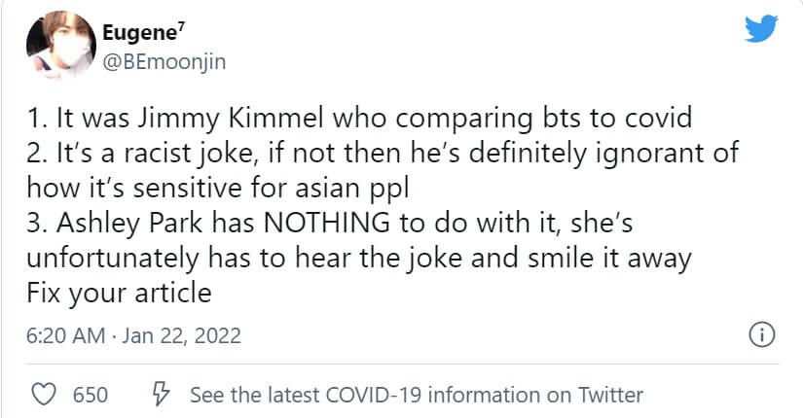The image size is (803, 418).
Task: Click the Twitter bird logo
Action: (x=762, y=29)
